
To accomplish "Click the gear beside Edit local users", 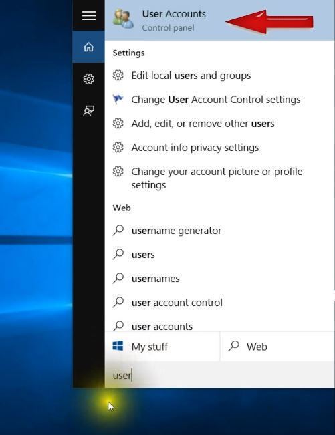I will point(118,76).
